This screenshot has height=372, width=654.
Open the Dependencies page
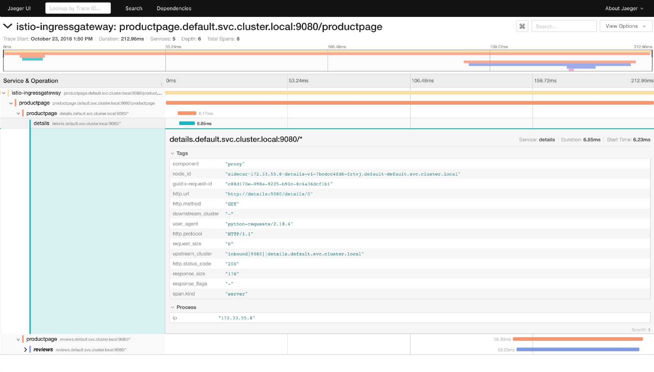pos(174,8)
